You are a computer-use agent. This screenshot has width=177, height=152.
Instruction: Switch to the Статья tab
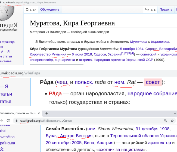31,9
